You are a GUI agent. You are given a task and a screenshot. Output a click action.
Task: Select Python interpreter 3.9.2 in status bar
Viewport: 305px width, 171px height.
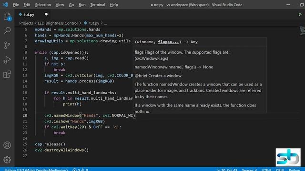36,170
